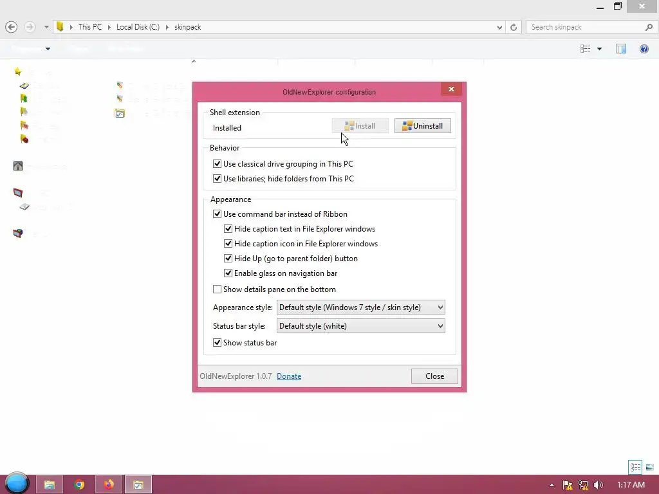Toggle Use command bar instead of Ribbon

click(x=217, y=214)
